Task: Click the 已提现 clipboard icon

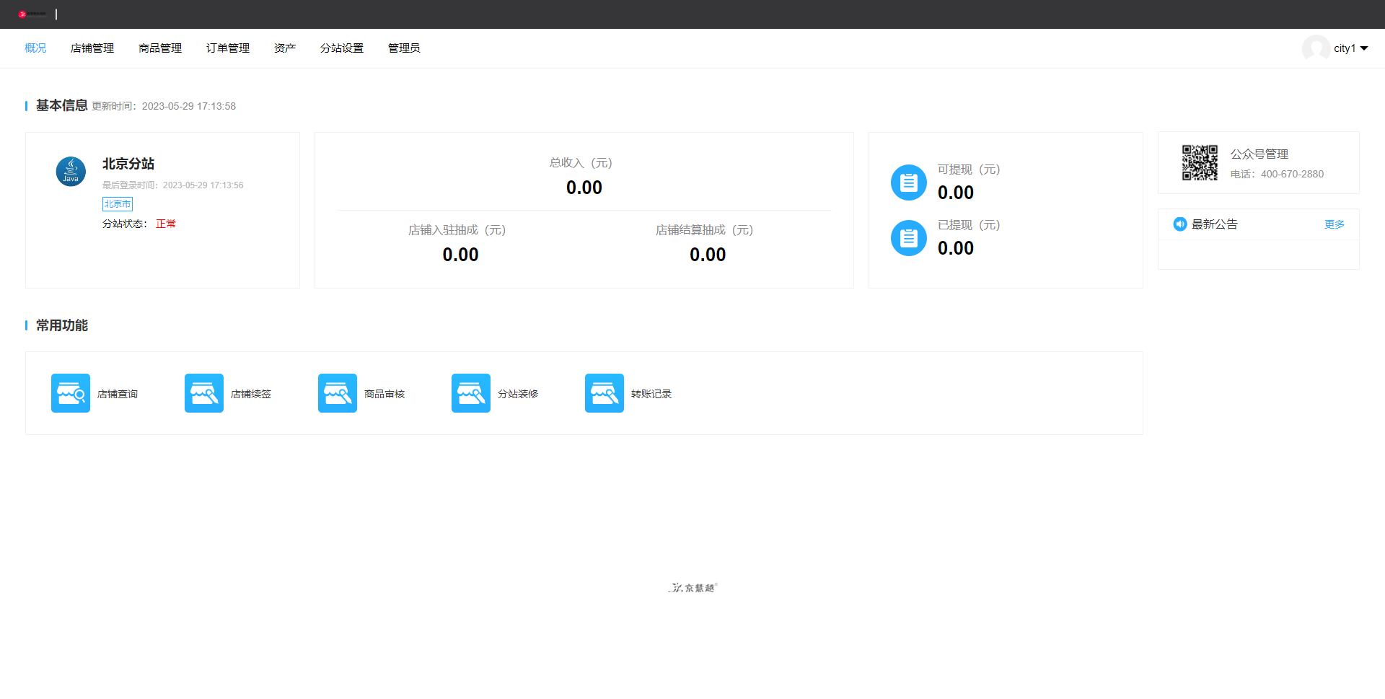Action: click(x=909, y=238)
